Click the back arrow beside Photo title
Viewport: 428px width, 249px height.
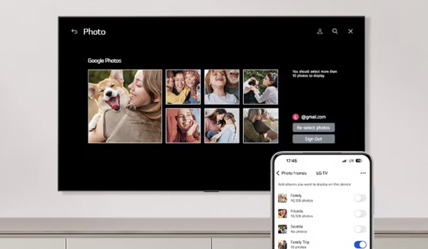coord(74,32)
